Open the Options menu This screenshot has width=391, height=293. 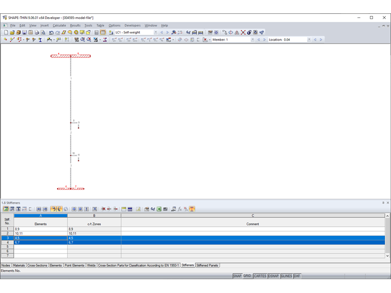pyautogui.click(x=114, y=25)
